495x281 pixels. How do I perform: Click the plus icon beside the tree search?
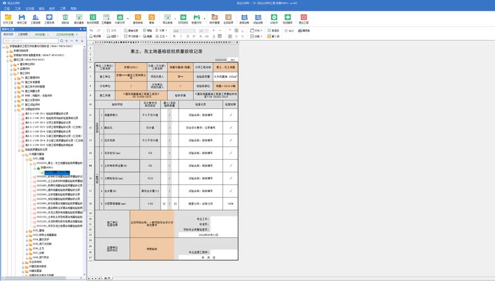66,41
